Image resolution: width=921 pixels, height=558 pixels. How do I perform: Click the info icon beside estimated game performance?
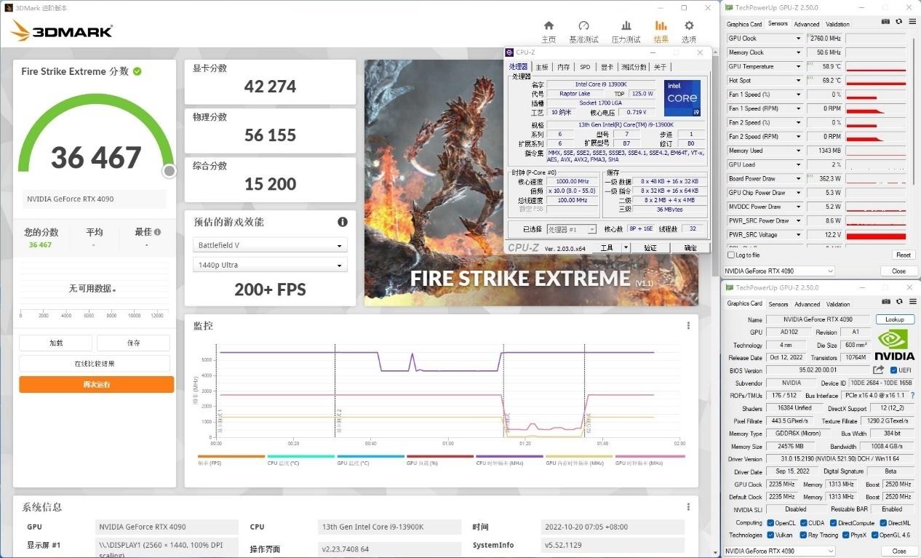[342, 222]
